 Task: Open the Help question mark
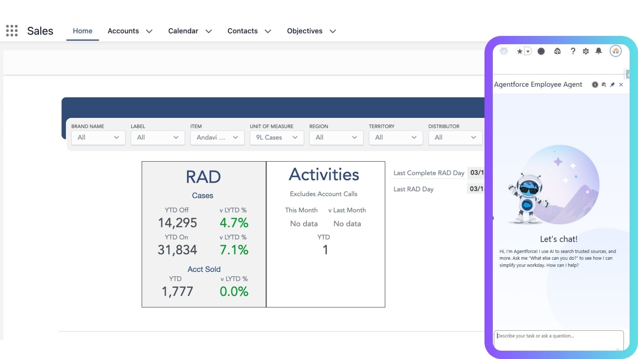[x=573, y=51]
